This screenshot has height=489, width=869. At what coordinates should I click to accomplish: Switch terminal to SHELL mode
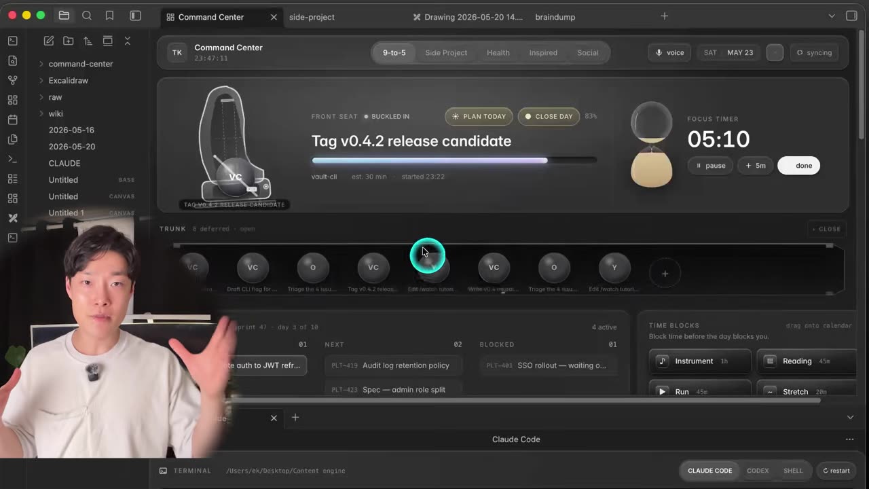pyautogui.click(x=793, y=471)
